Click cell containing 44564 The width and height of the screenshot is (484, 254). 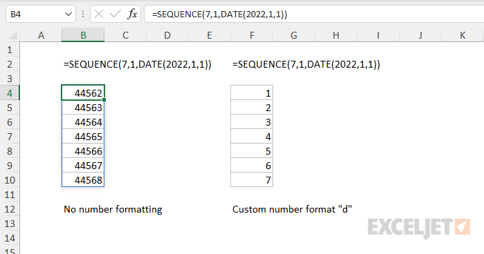[83, 122]
